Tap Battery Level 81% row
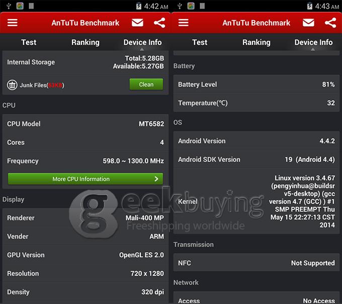The width and height of the screenshot is (342, 304). tap(256, 85)
